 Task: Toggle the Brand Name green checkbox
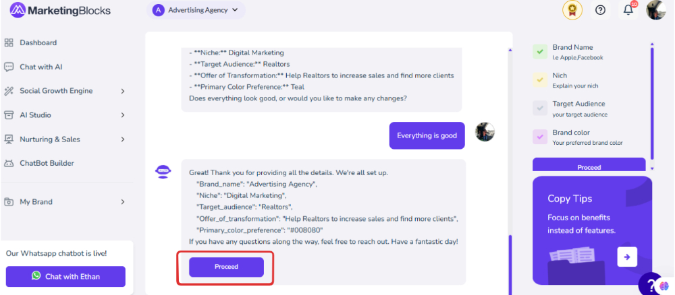[x=540, y=52]
